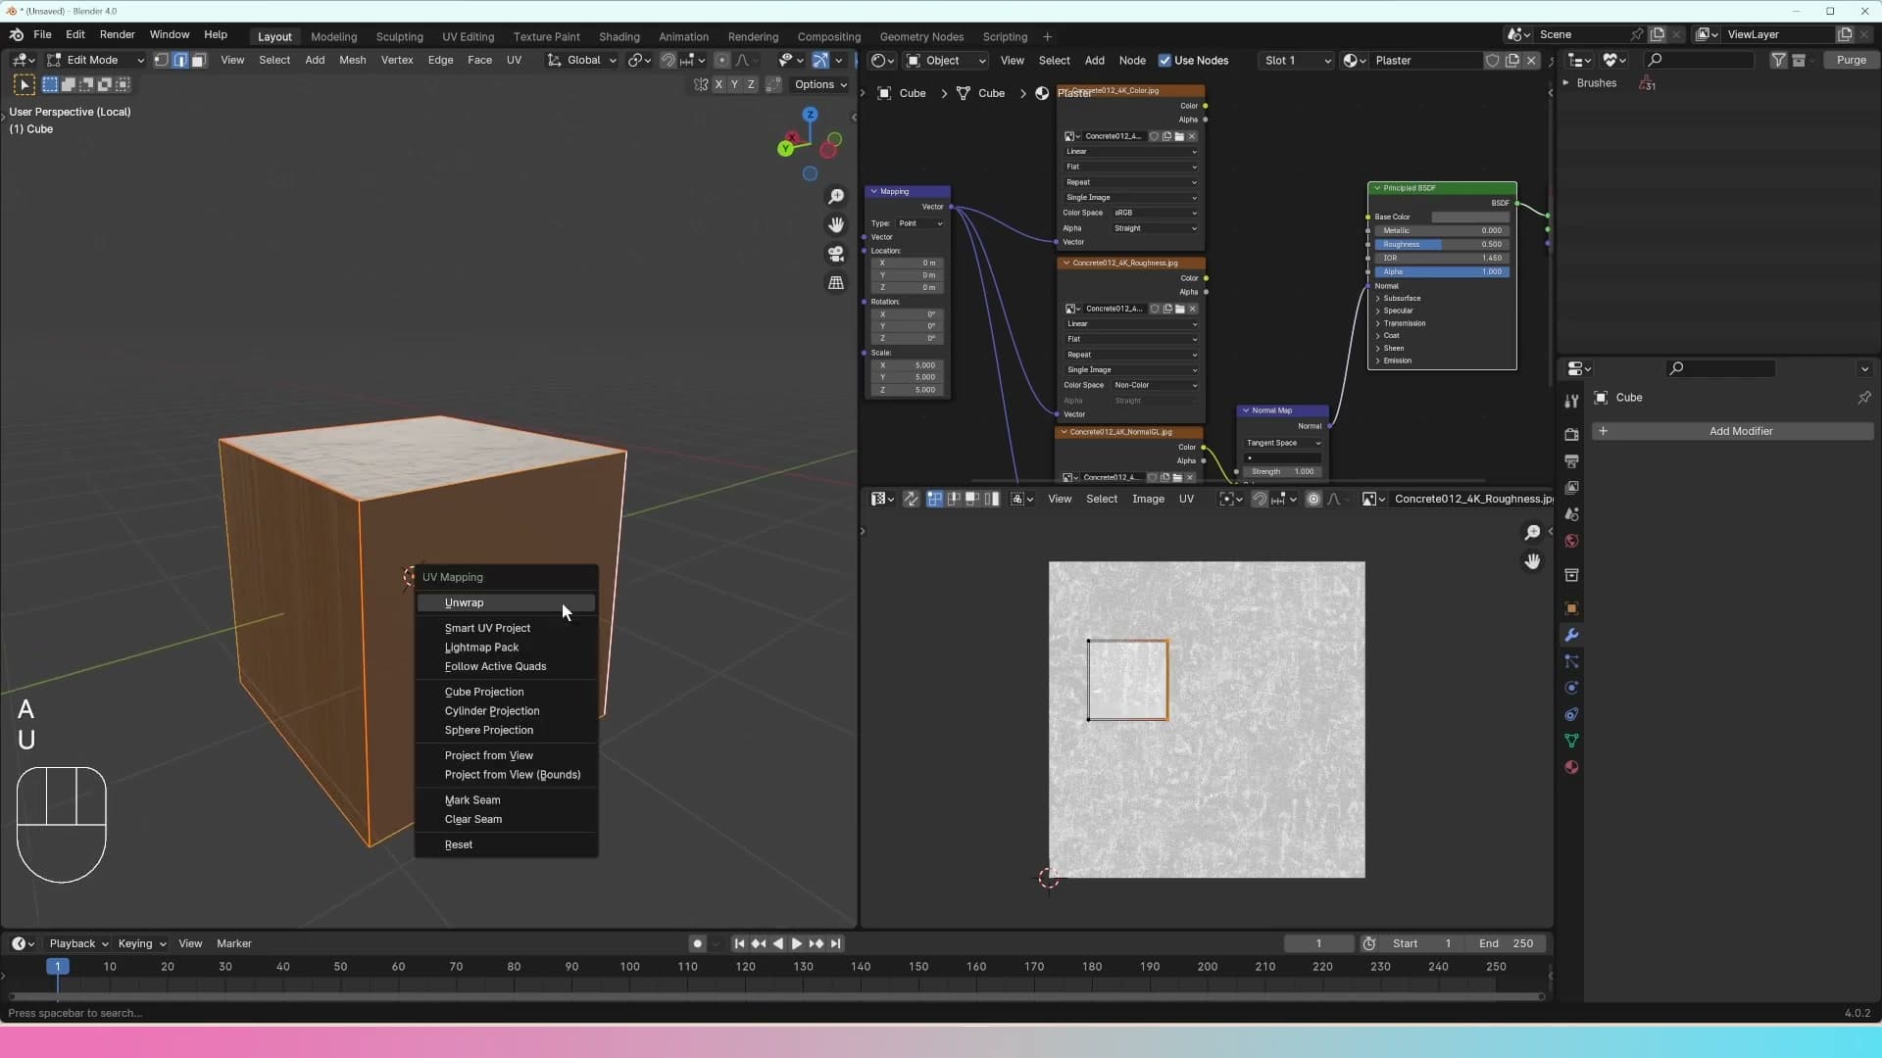Screen dimensions: 1882x1058
Task: Open the Particles properties tab icon
Action: tap(1571, 661)
